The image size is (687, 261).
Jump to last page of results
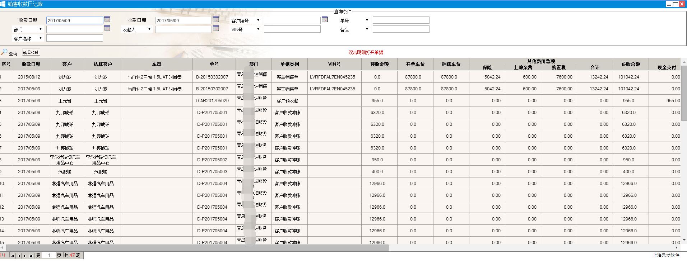[x=31, y=256]
